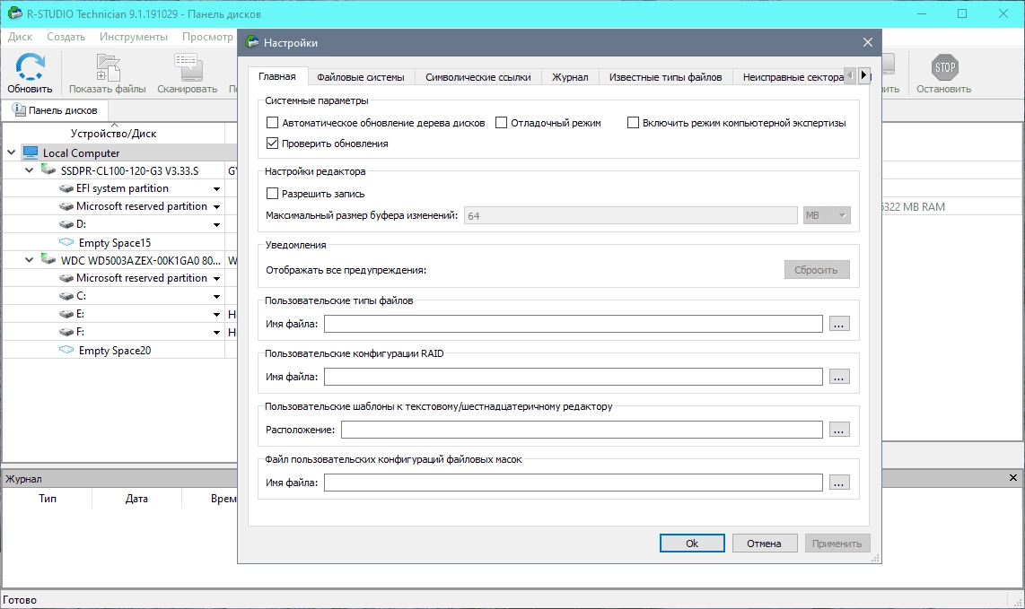This screenshot has height=609, width=1025.
Task: Open the Диск menu
Action: 21,37
